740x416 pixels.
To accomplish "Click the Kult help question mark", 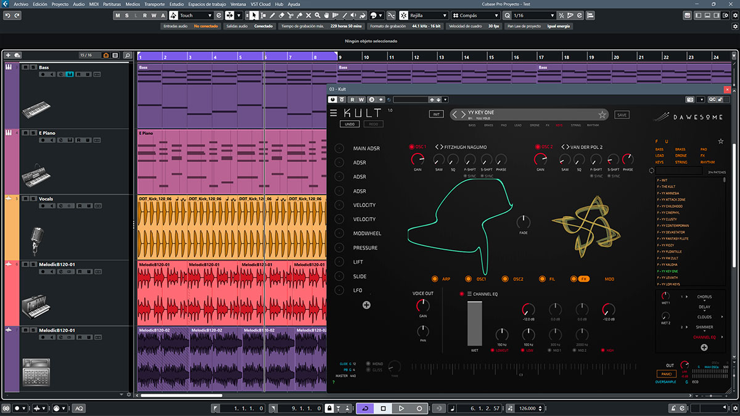I will coord(333,383).
